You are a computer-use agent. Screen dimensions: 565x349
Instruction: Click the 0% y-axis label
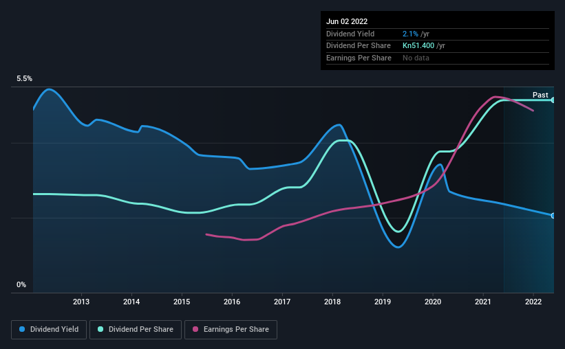pyautogui.click(x=21, y=285)
